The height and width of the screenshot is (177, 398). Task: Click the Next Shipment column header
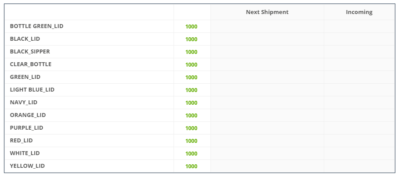point(267,12)
